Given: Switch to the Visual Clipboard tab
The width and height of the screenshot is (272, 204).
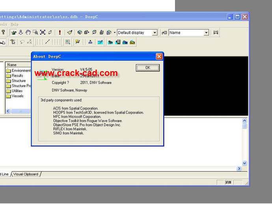Looking at the screenshot, I should tap(26, 174).
